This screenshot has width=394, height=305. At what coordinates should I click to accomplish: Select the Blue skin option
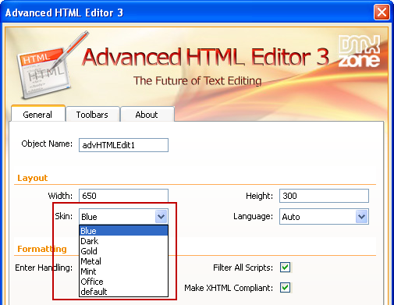pos(123,231)
